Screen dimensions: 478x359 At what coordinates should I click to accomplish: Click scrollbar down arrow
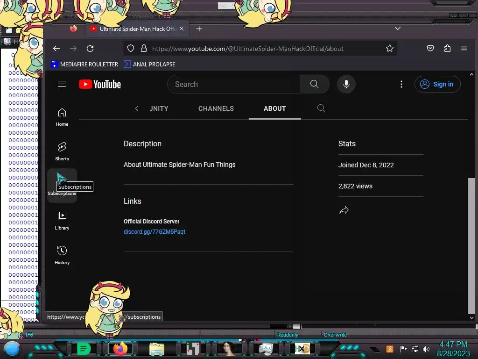tap(471, 318)
